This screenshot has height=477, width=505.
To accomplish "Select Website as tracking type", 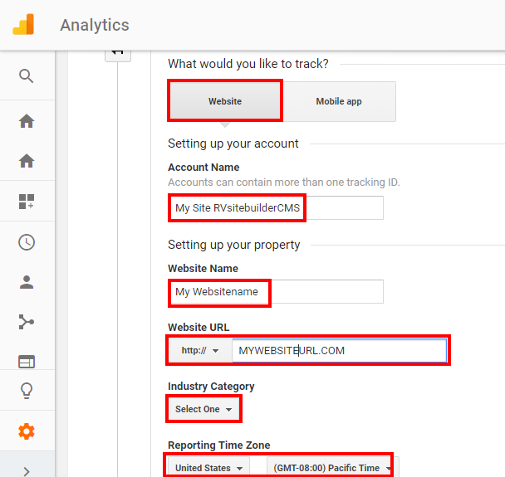I will [225, 101].
